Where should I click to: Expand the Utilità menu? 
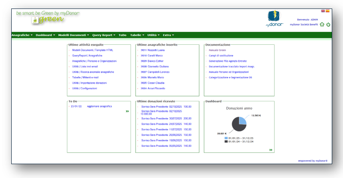[154, 35]
